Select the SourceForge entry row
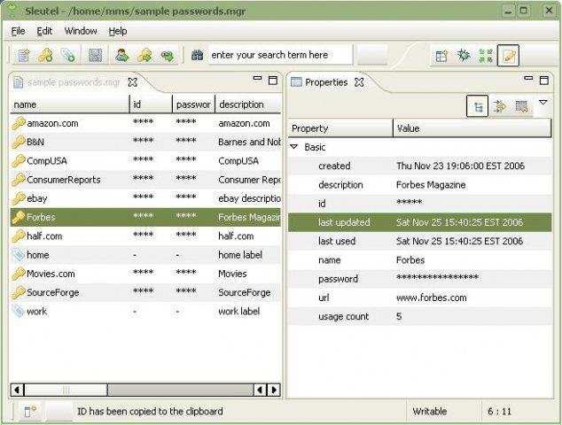 (145, 292)
